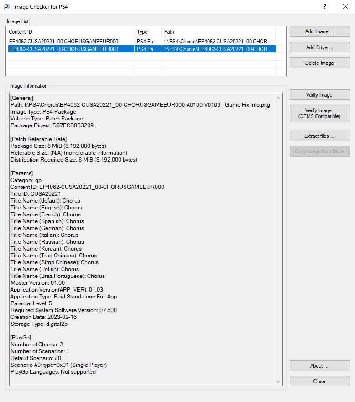The image size is (355, 402).
Task: Click the Storage Type: digital25 line
Action: click(39, 324)
